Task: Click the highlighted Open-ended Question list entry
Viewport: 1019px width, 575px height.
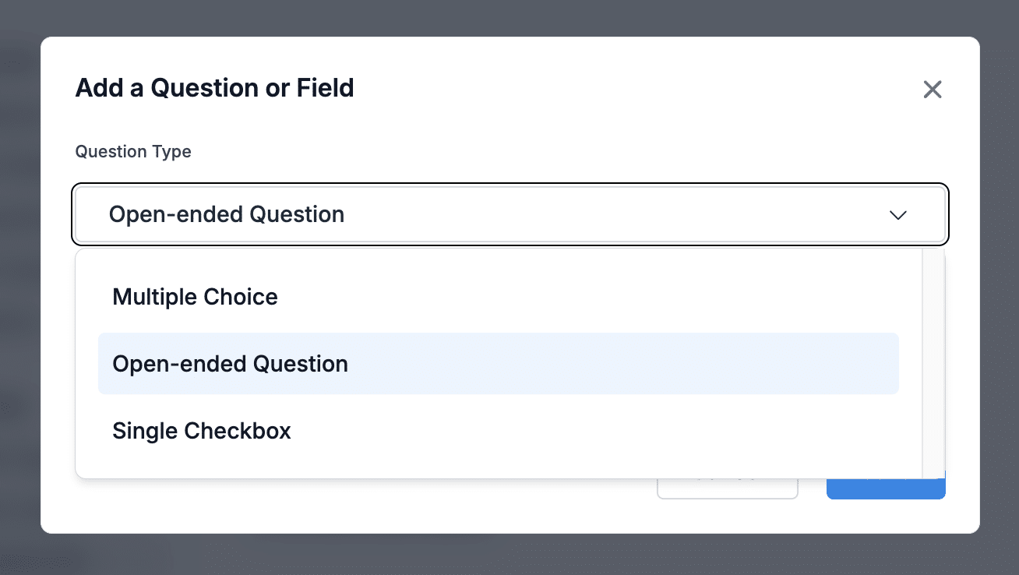Action: pos(498,364)
